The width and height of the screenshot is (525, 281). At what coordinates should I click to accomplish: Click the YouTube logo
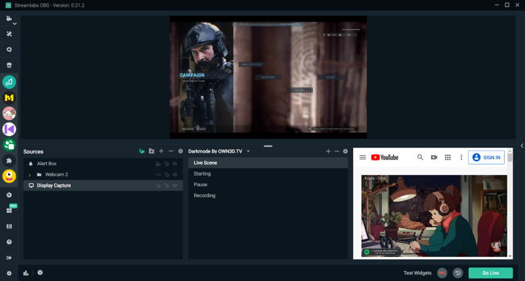point(385,157)
